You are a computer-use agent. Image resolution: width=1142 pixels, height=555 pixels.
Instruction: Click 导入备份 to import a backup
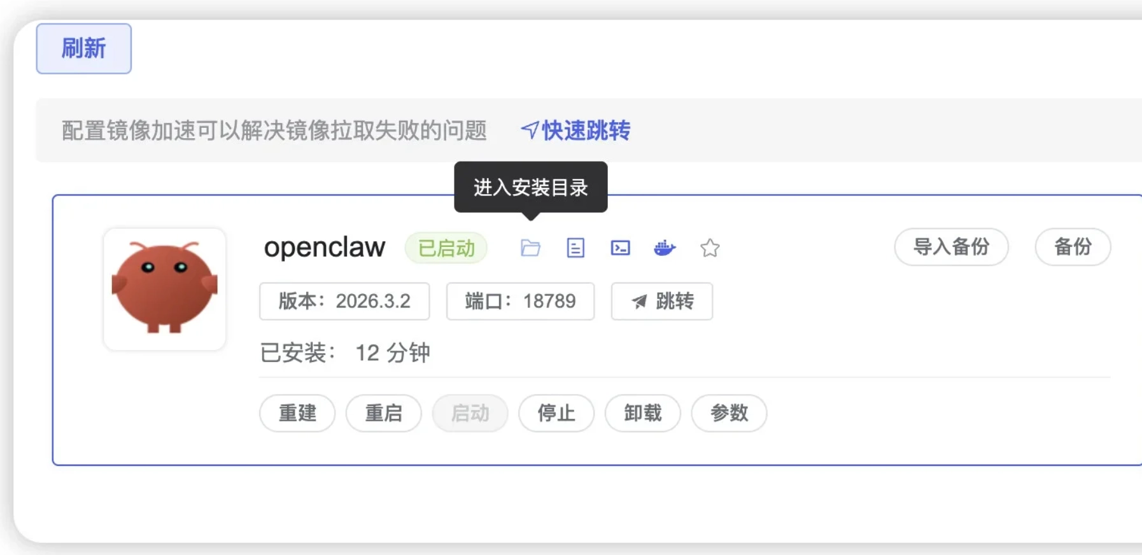click(x=951, y=248)
